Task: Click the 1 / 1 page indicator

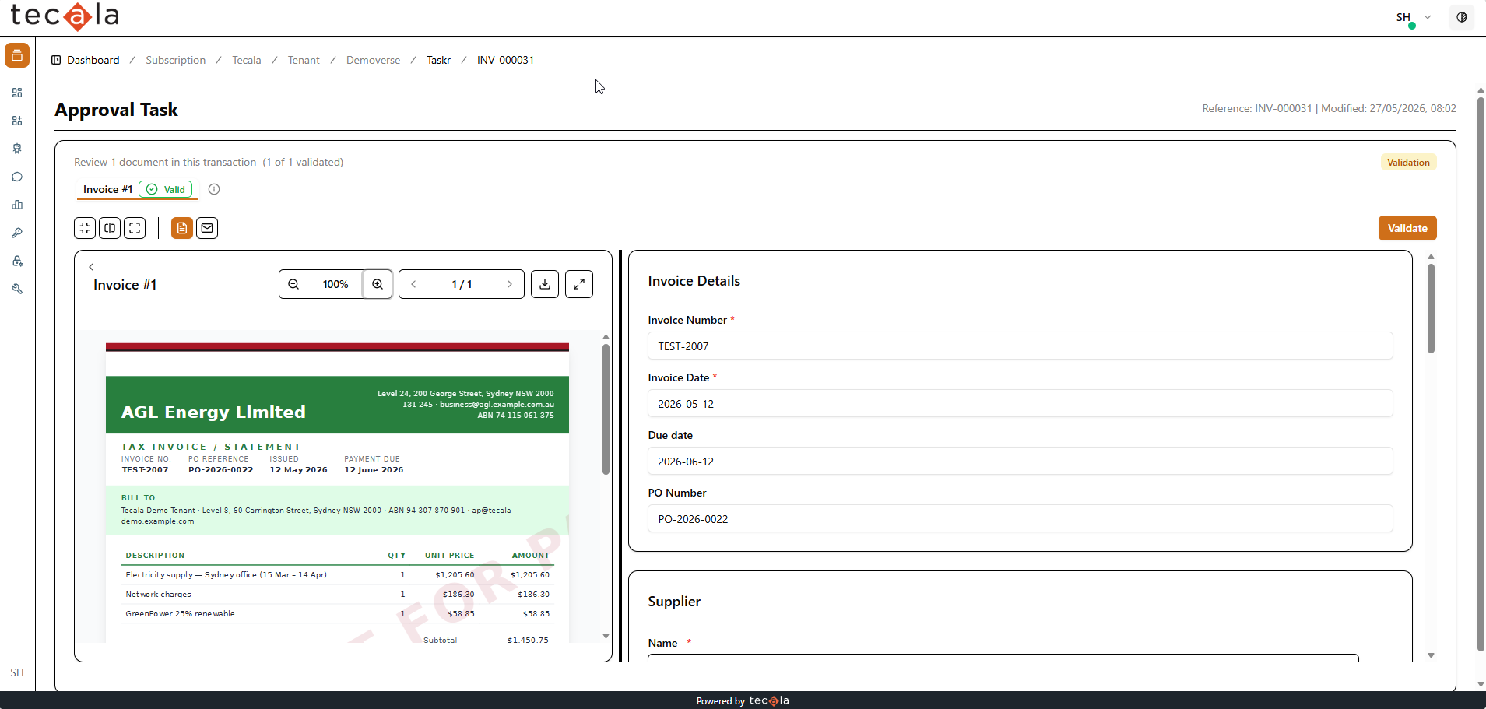Action: [x=462, y=284]
